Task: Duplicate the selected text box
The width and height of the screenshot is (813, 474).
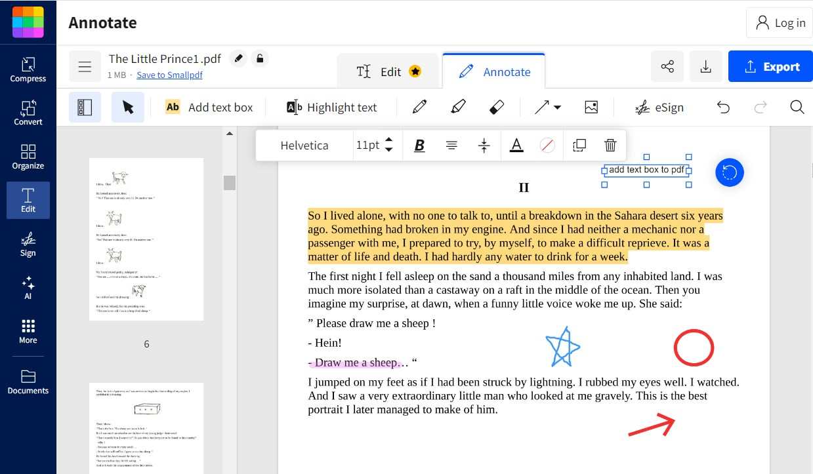Action: [x=579, y=146]
